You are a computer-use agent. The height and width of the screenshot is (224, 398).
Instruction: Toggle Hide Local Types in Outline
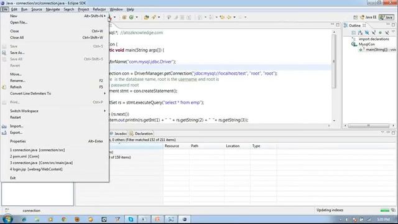(x=387, y=33)
